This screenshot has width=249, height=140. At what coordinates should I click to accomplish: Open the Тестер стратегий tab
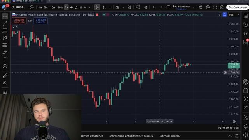[x=92, y=136]
